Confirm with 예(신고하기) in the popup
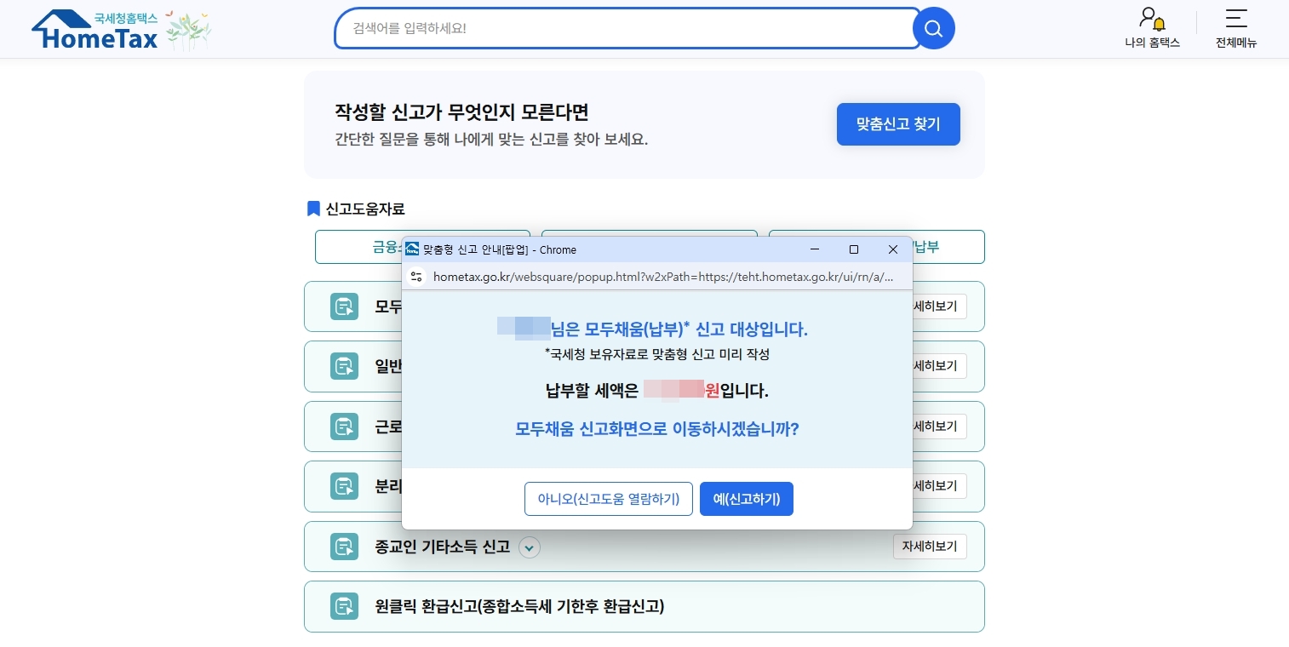Image resolution: width=1289 pixels, height=647 pixels. [x=746, y=499]
